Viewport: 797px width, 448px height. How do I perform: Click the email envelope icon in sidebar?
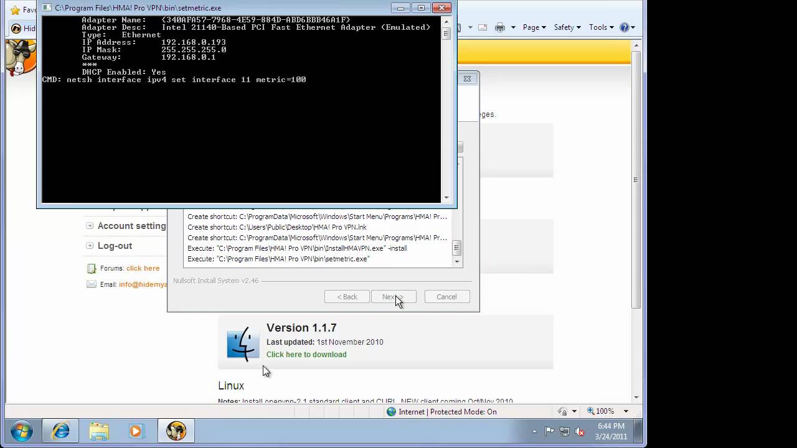pyautogui.click(x=92, y=284)
